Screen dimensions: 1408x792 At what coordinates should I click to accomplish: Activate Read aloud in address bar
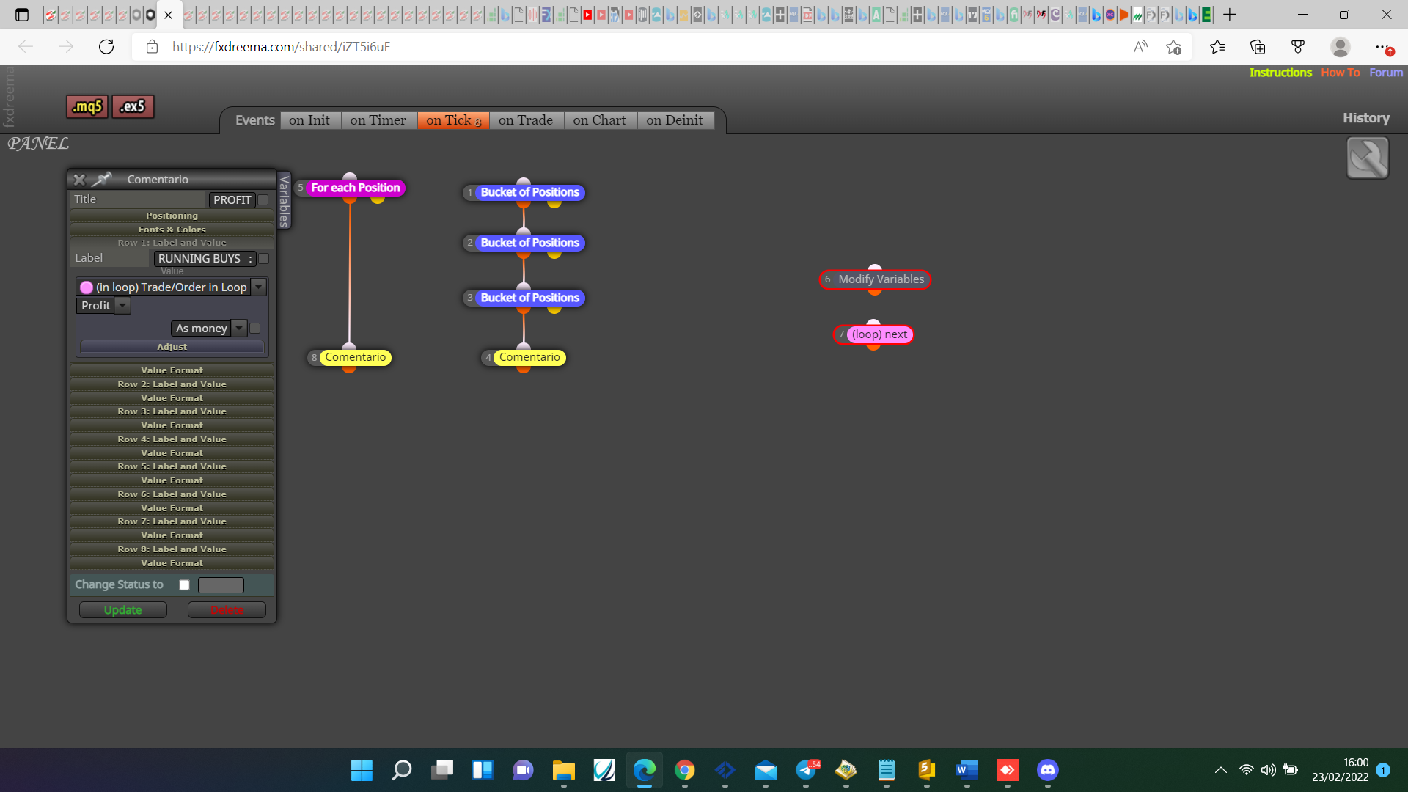(x=1140, y=47)
